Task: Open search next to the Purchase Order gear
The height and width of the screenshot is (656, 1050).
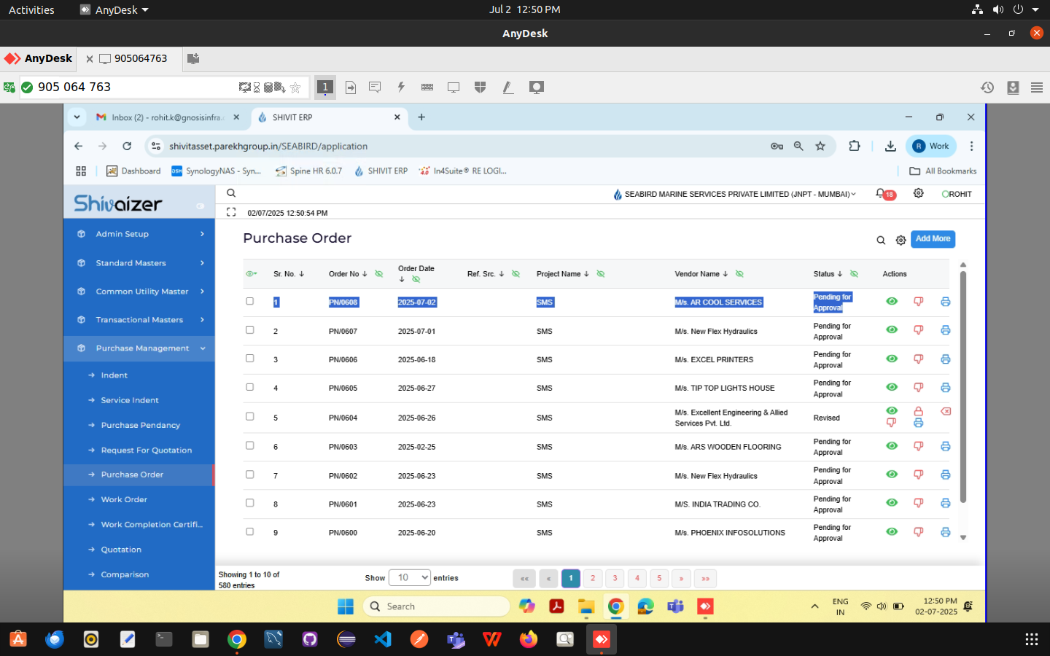Action: [881, 240]
